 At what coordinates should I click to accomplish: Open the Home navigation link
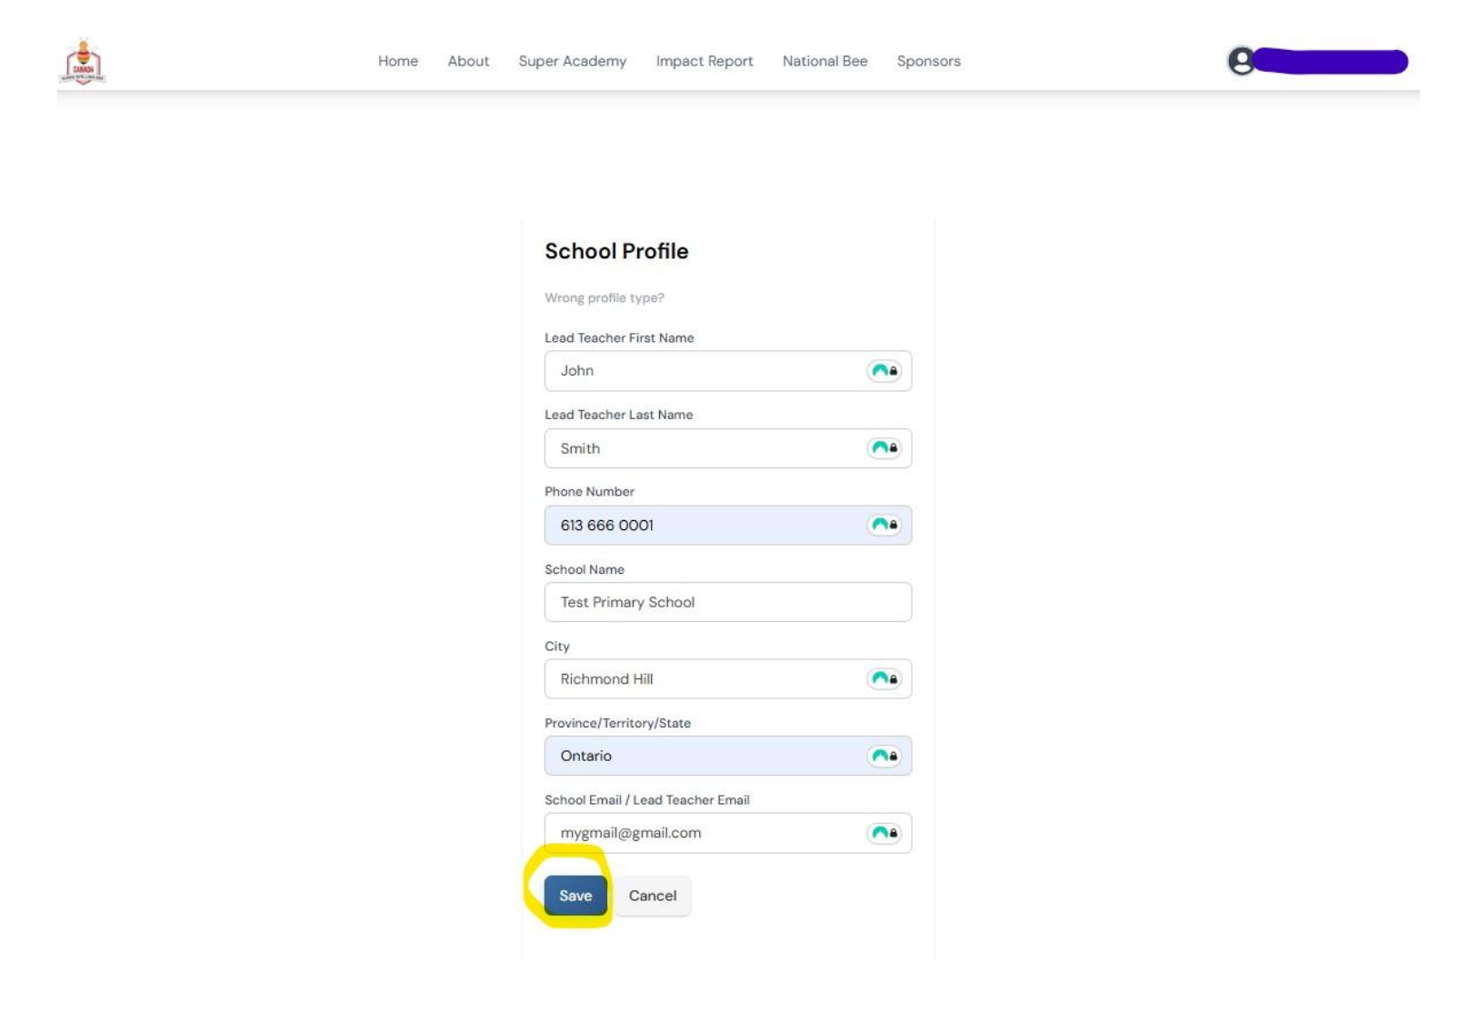(397, 62)
